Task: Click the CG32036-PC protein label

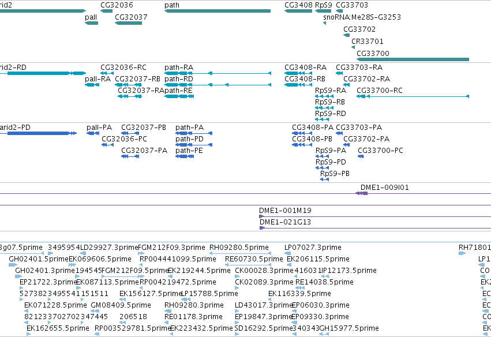Action: [x=124, y=138]
